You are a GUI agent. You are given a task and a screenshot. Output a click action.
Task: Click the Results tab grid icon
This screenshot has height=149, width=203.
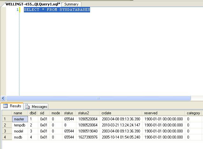(5, 106)
